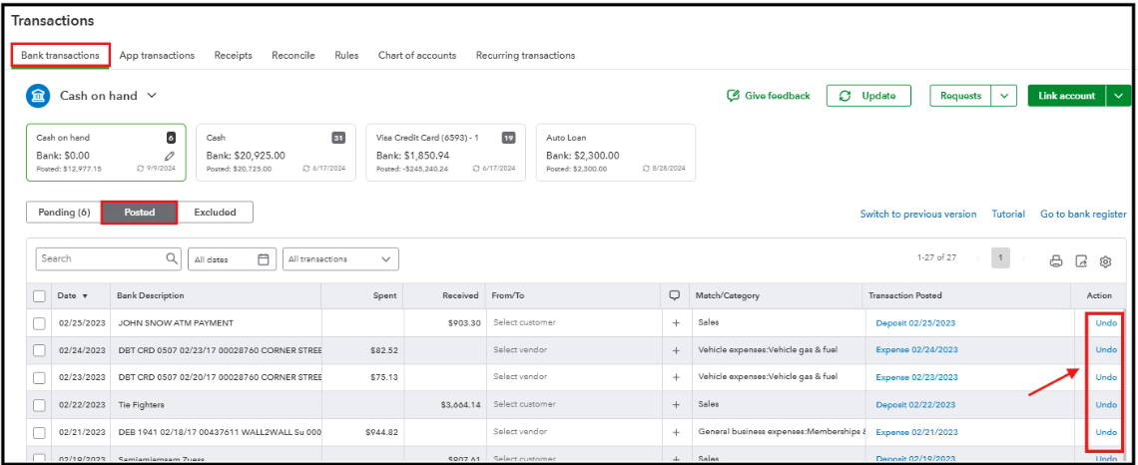Open the Tutorial link
Viewport: 1138px width, 465px height.
tap(1008, 214)
